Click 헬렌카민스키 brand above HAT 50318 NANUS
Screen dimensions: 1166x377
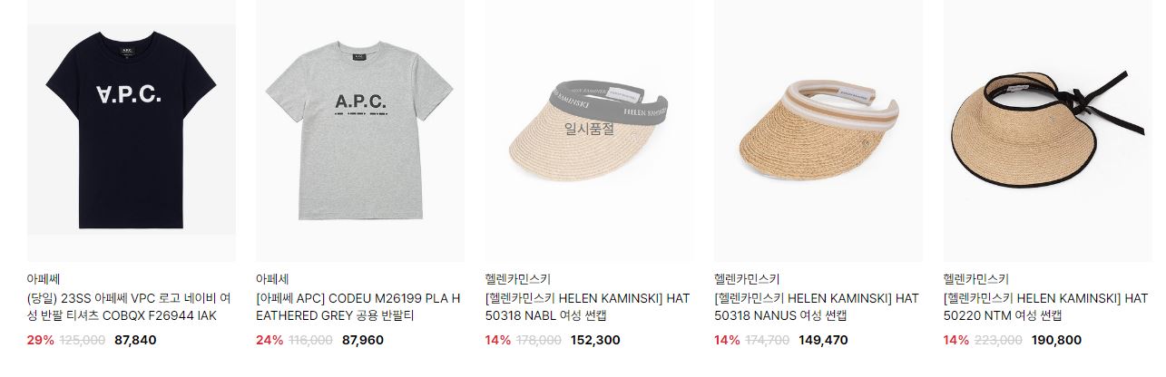[x=748, y=279]
